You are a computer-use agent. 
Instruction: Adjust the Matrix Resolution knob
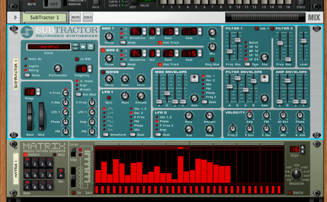point(296,174)
